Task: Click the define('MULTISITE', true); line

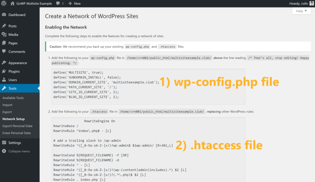Action: coord(78,73)
